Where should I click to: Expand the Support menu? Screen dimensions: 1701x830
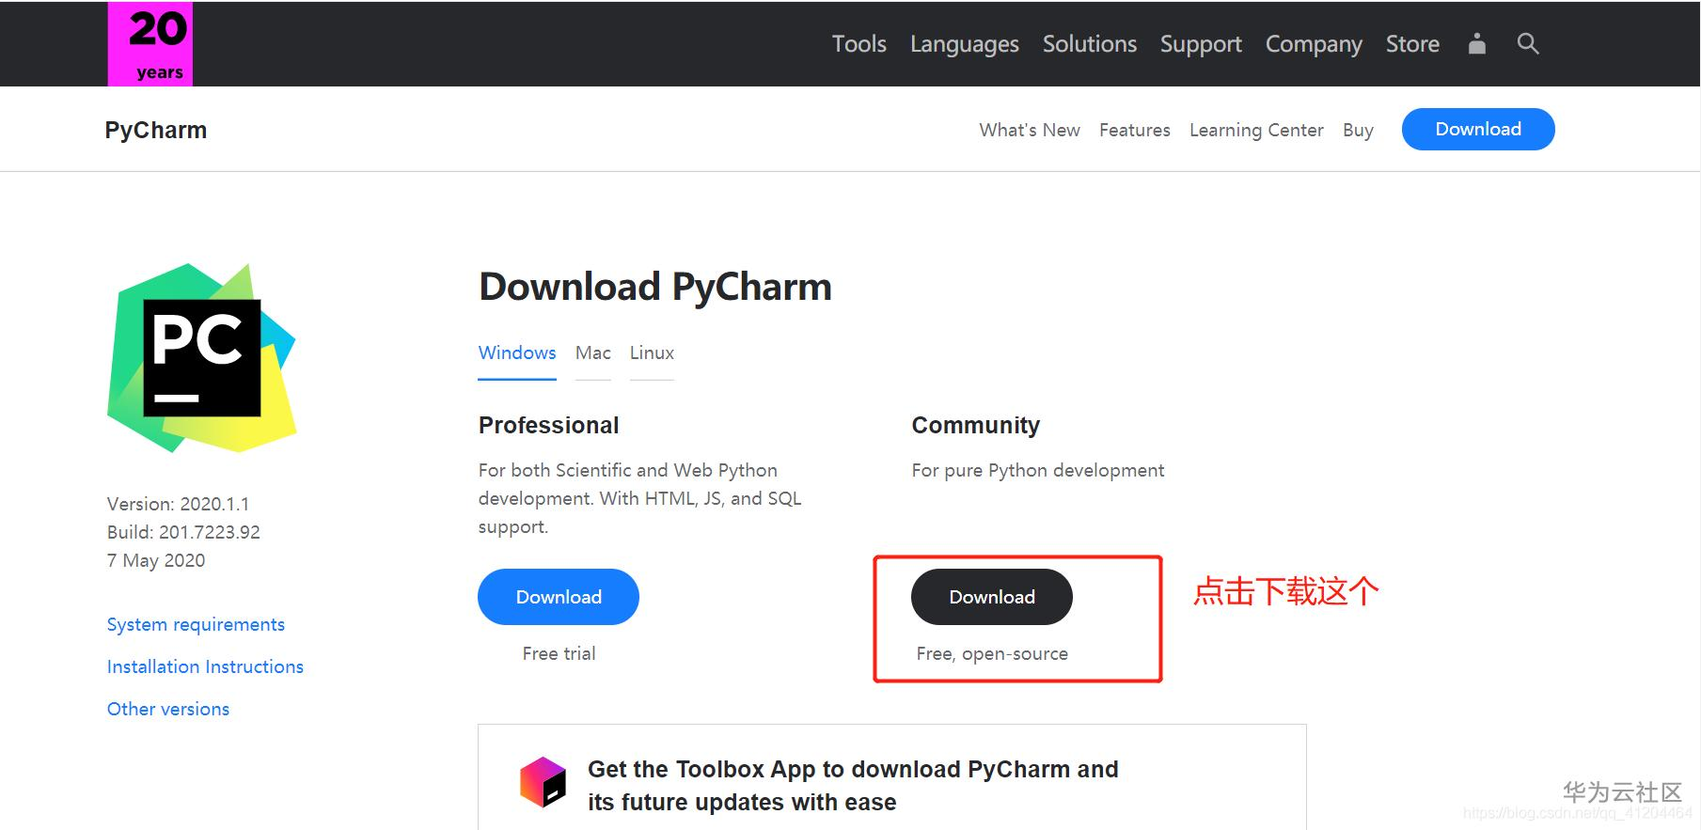1200,44
